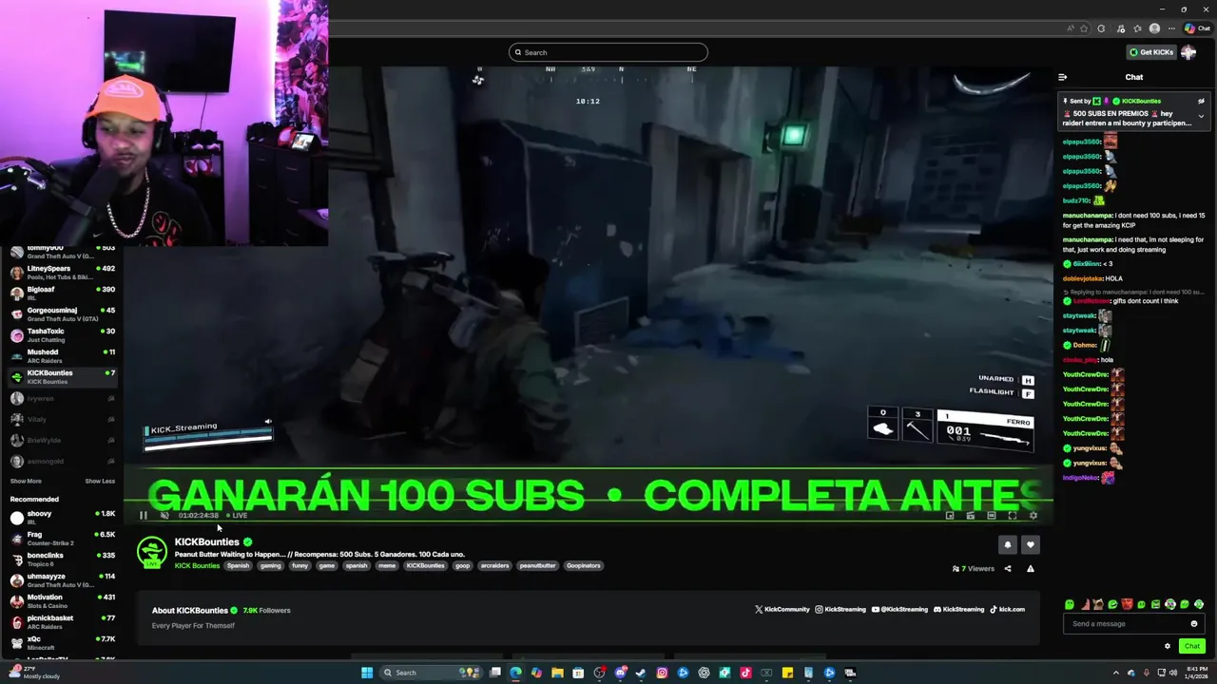View the 7 Viewers list
The width and height of the screenshot is (1217, 684).
point(973,569)
